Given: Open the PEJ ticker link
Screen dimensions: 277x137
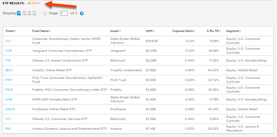Looking at the screenshot, I should pos(8,129).
